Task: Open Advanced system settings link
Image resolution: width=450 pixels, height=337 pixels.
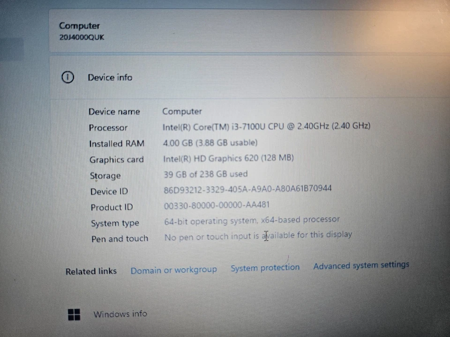Action: tap(361, 265)
